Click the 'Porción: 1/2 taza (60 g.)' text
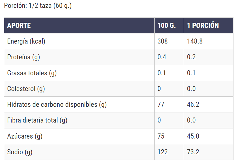 (x=38, y=6)
